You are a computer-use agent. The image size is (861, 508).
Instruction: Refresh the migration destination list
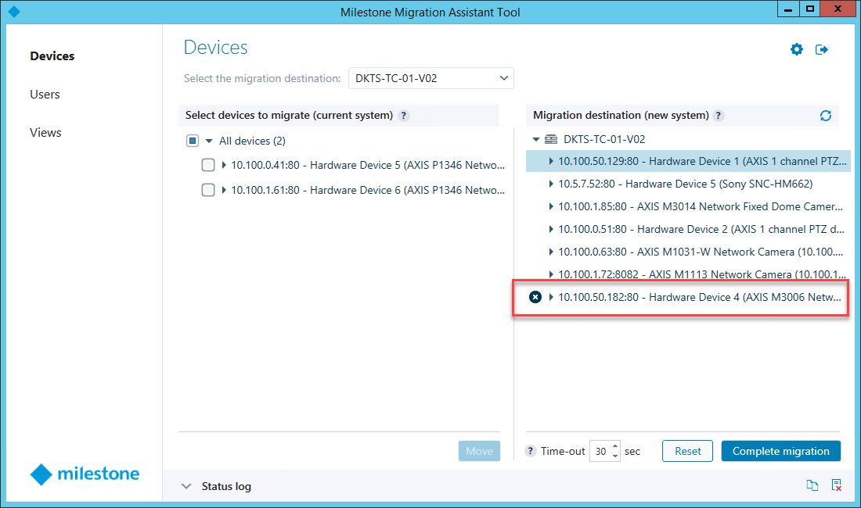click(x=825, y=116)
